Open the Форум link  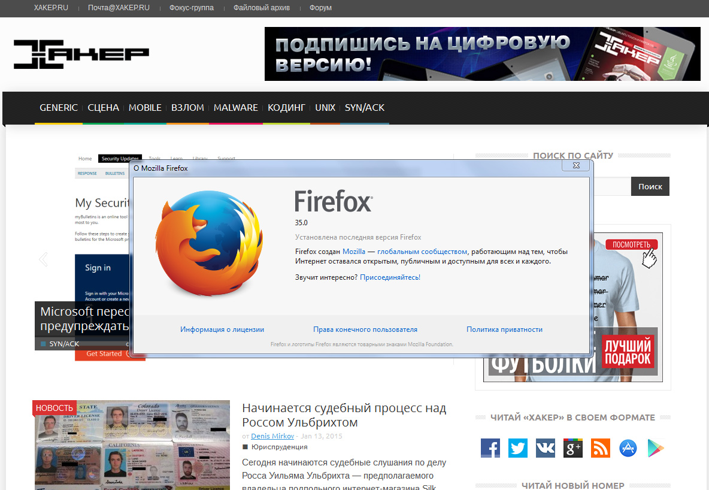(x=320, y=8)
